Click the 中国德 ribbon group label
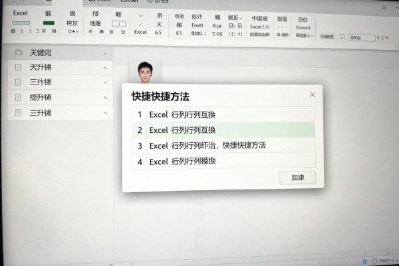Viewport: 399px width, 266px height. click(x=259, y=19)
